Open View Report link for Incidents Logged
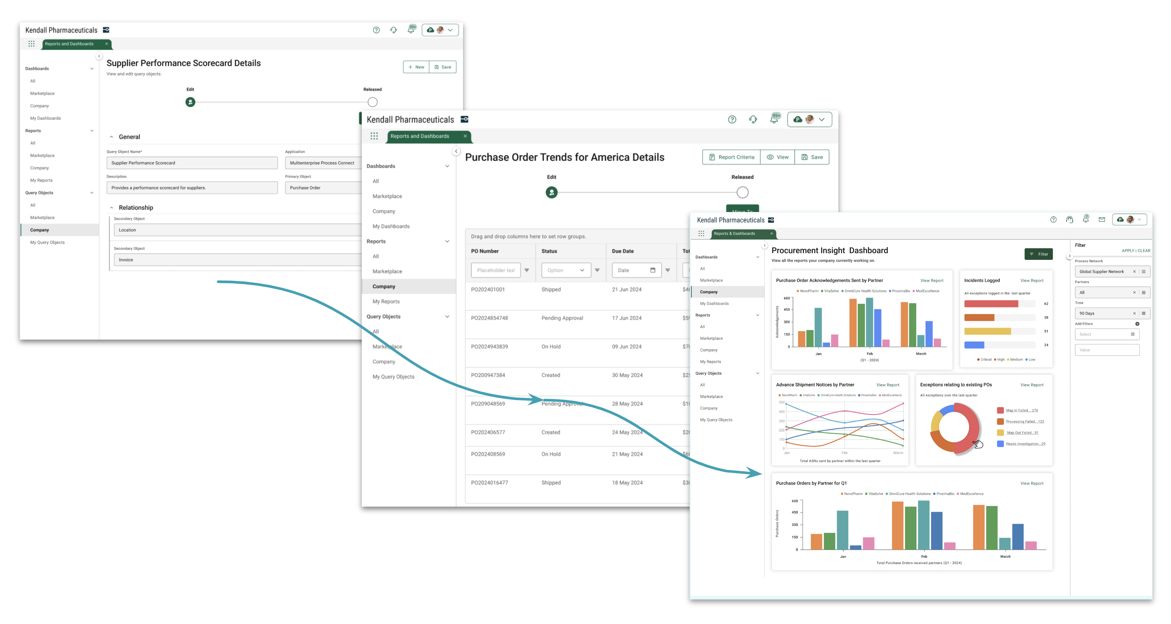This screenshot has width=1171, height=624. coord(1032,281)
